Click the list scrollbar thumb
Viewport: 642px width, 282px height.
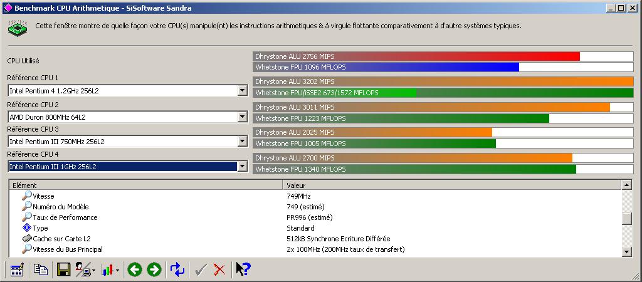tap(627, 219)
